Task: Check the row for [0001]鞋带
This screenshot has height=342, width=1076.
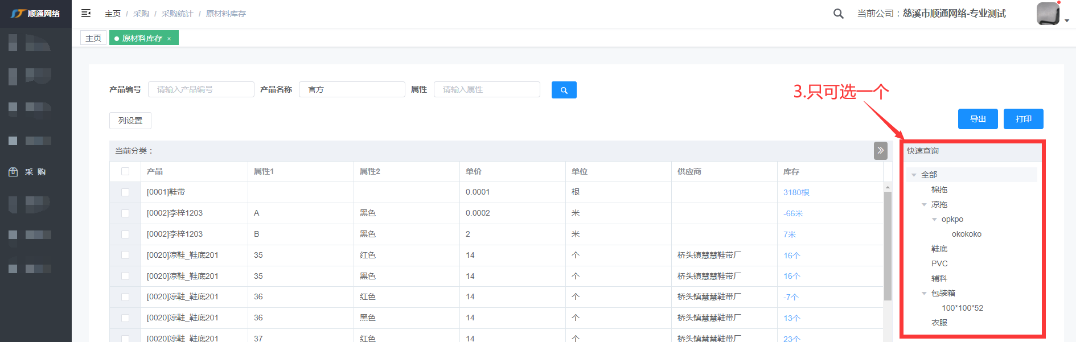Action: click(125, 192)
